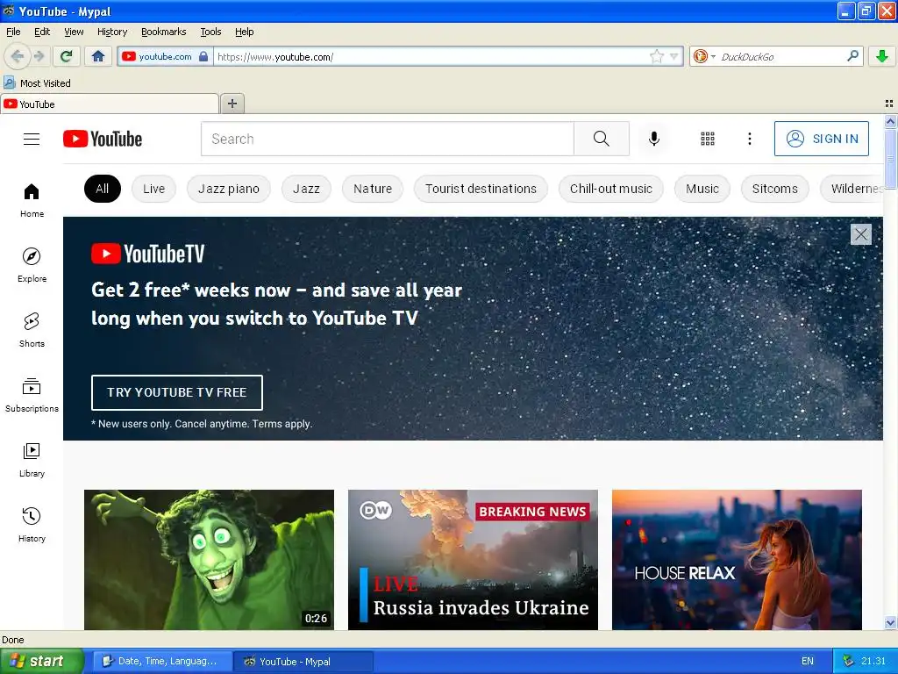Click the Most Visited bookmarks folder

coord(37,83)
